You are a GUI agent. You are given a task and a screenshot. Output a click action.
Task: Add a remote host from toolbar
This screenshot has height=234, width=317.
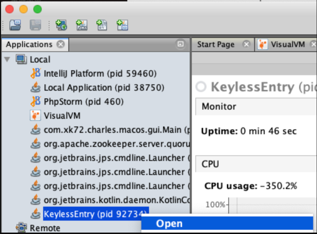tap(61, 25)
